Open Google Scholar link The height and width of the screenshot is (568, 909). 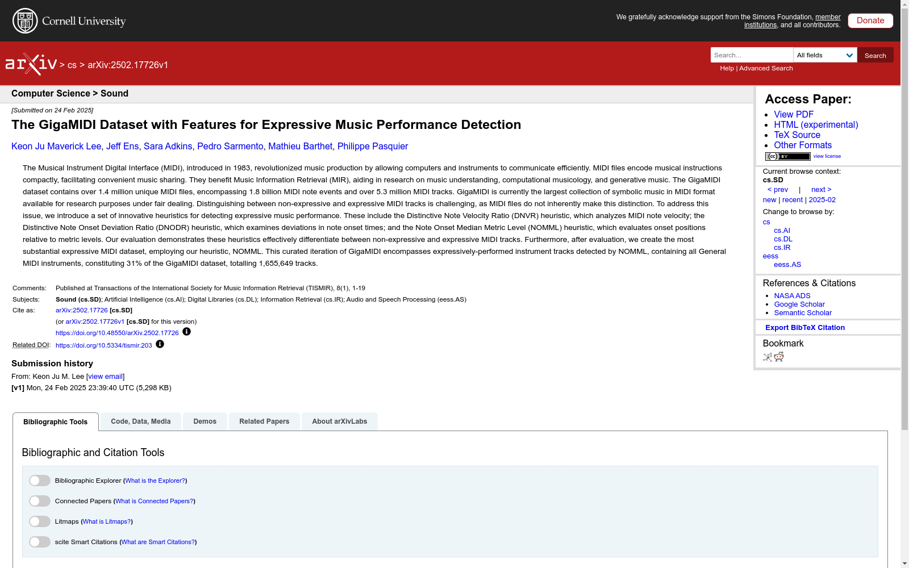(x=799, y=304)
